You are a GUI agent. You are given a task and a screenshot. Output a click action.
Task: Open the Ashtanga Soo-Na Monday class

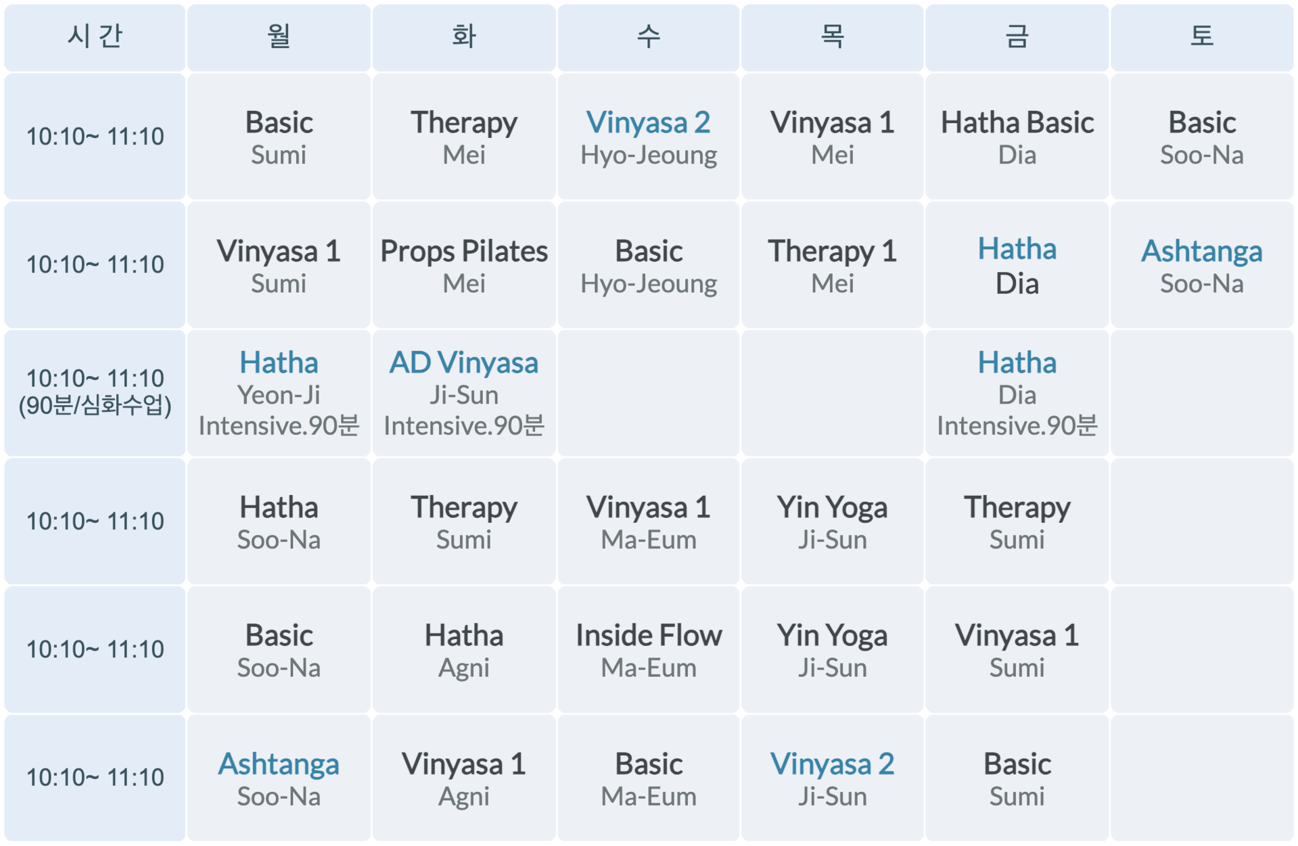[x=279, y=778]
